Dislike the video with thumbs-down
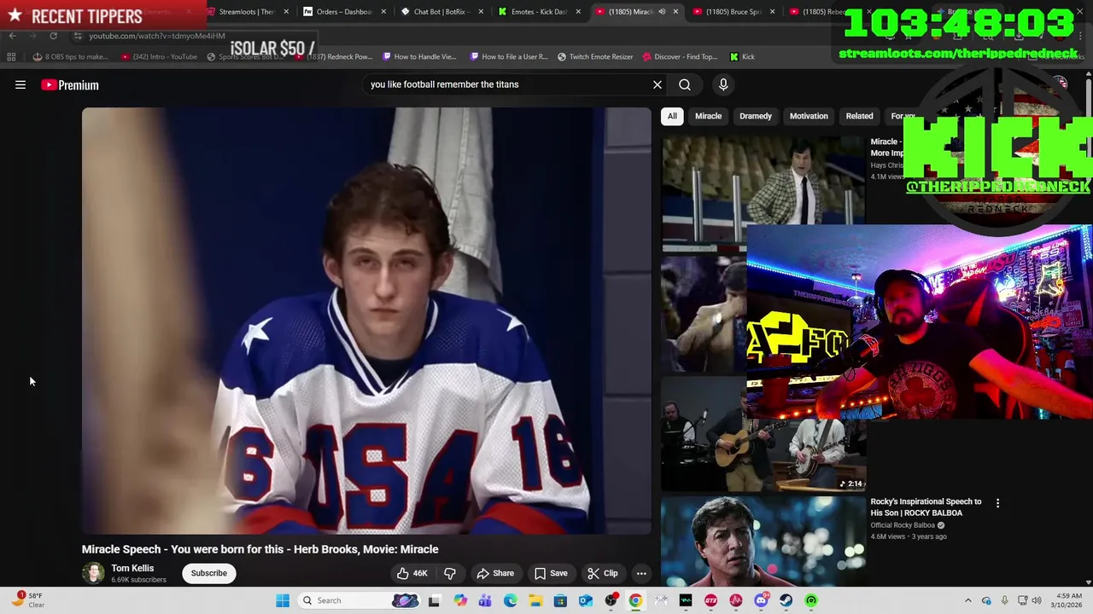 click(450, 573)
